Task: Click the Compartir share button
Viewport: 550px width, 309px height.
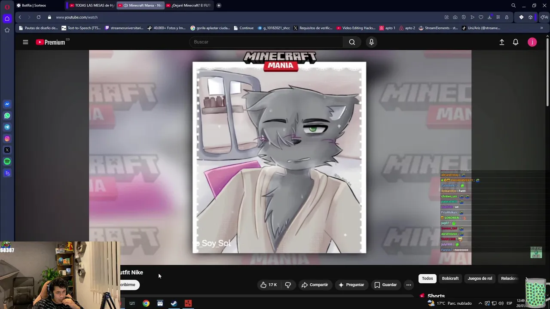Action: (315, 285)
